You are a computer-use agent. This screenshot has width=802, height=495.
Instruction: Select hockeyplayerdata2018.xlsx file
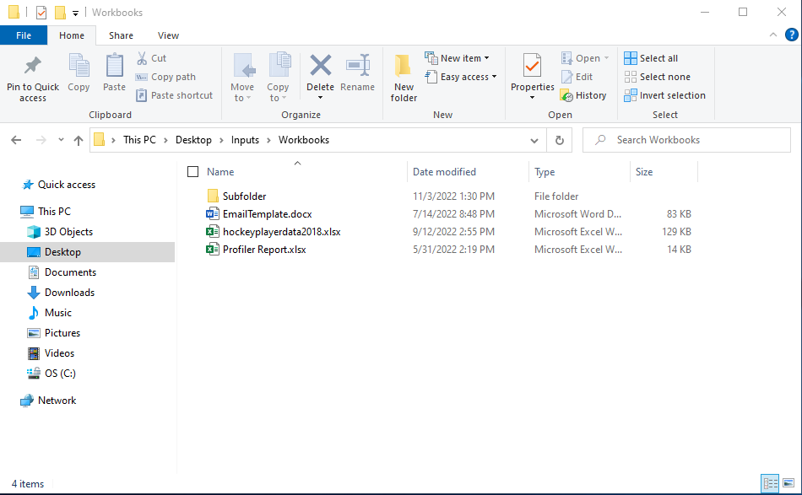click(281, 232)
